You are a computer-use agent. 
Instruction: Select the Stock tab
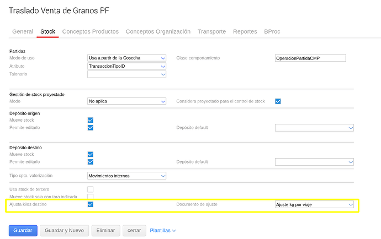[47, 31]
